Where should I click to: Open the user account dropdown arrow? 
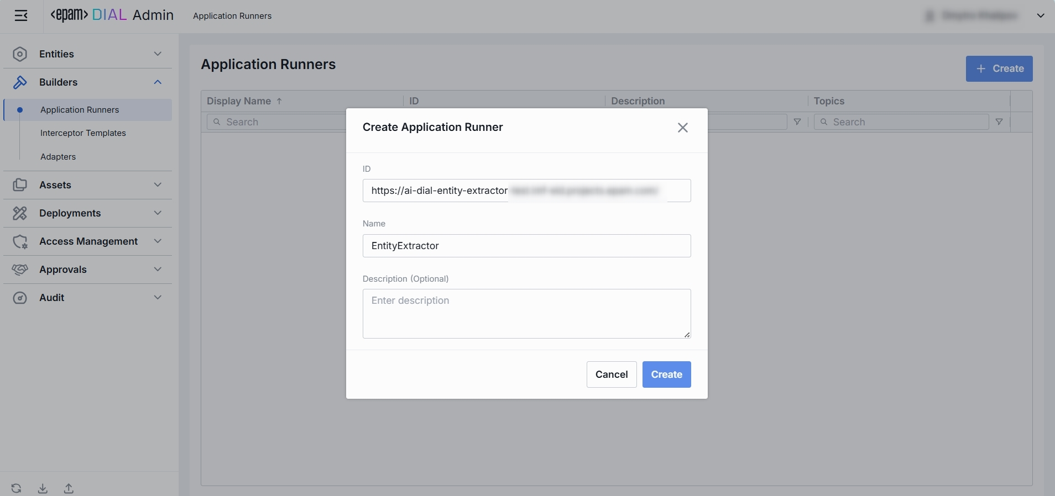(1041, 16)
